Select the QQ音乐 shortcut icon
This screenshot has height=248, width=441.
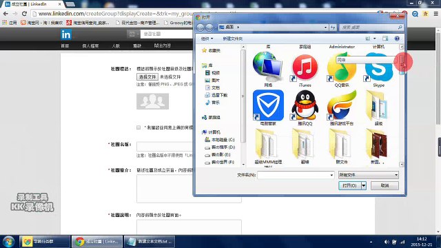[342, 67]
